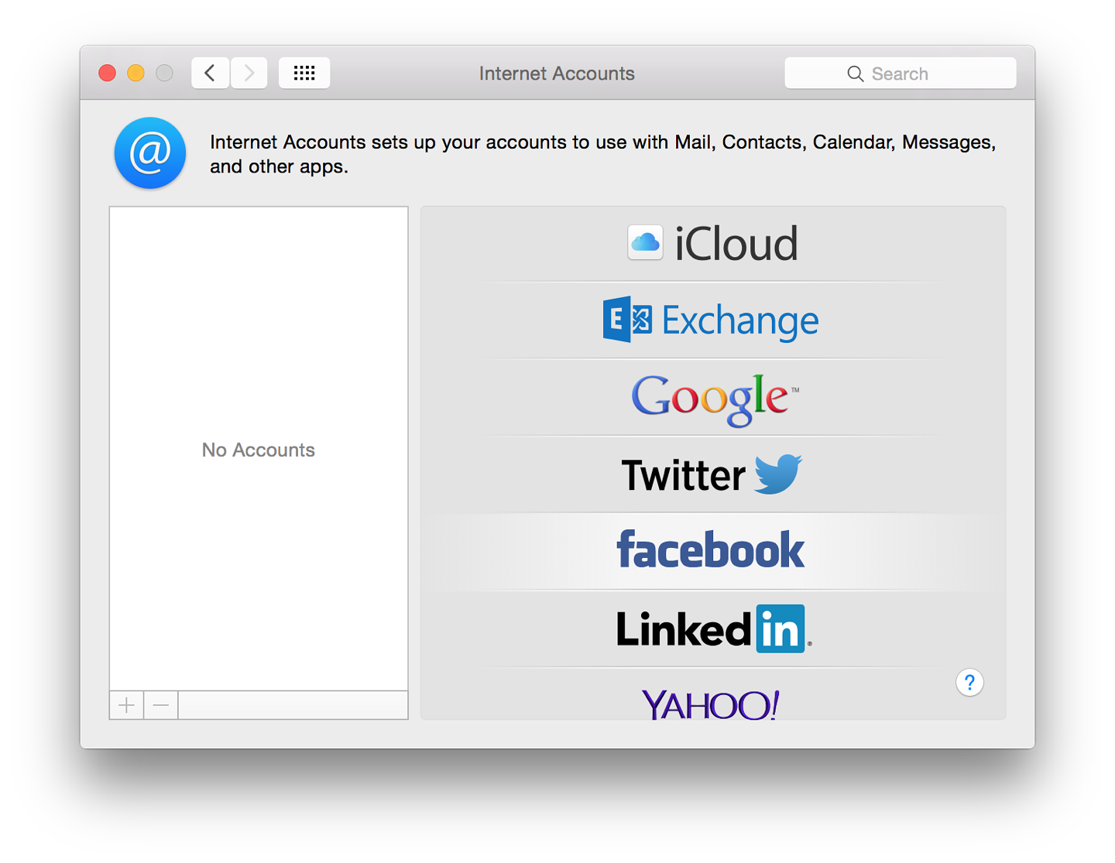The image size is (1115, 863).
Task: Click into the Search field
Action: pos(900,74)
